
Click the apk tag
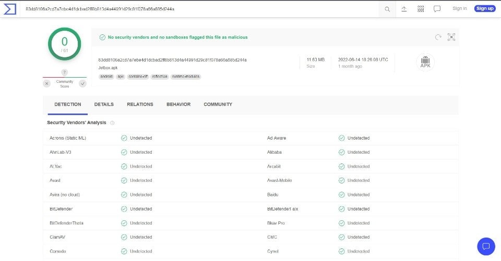[121, 77]
